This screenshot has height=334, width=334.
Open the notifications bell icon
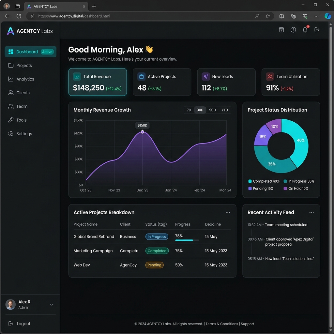point(305,30)
